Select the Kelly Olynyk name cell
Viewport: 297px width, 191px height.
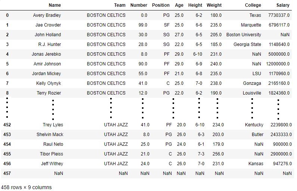[x=49, y=83]
